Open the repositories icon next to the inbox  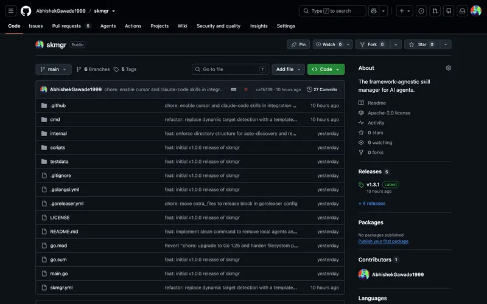(449, 11)
